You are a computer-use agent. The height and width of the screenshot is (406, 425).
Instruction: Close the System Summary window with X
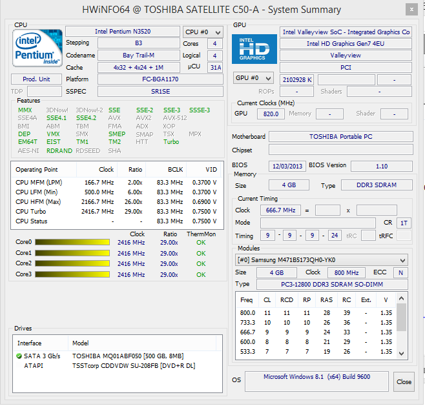[411, 10]
